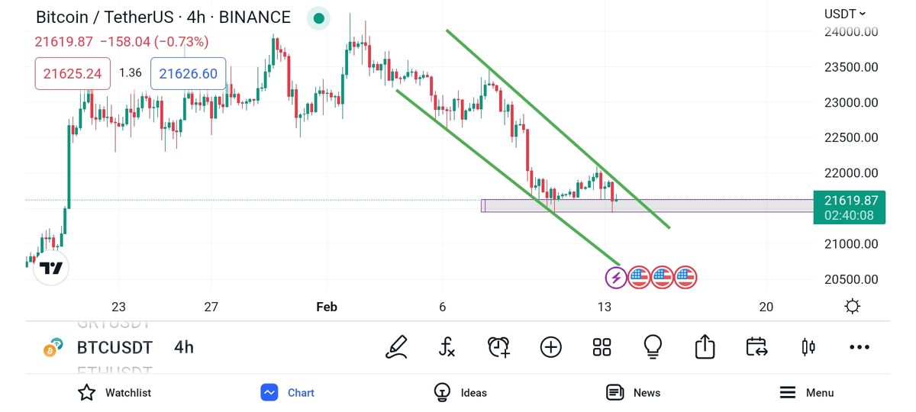Change the 4h timeframe selector

point(184,348)
